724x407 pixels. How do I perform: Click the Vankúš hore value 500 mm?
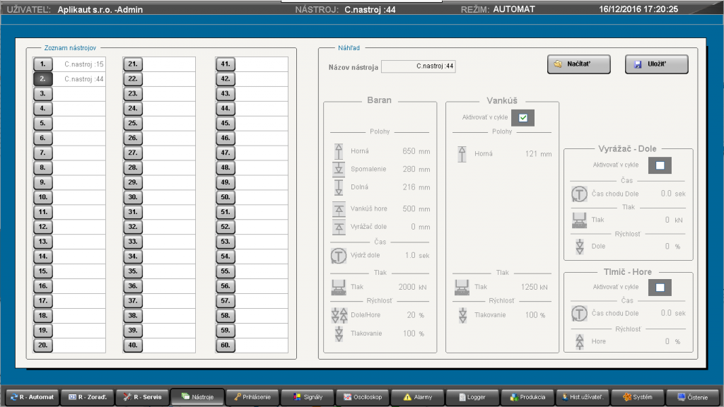416,209
